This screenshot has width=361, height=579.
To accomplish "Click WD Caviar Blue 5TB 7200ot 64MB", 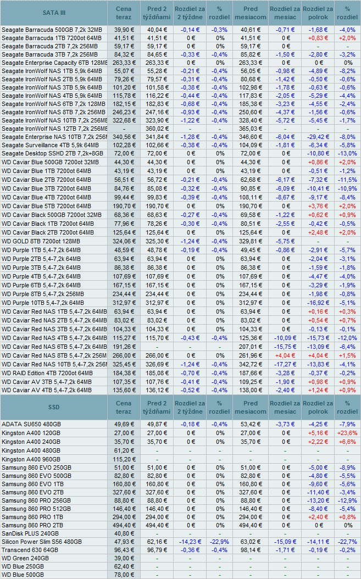I will click(47, 206).
